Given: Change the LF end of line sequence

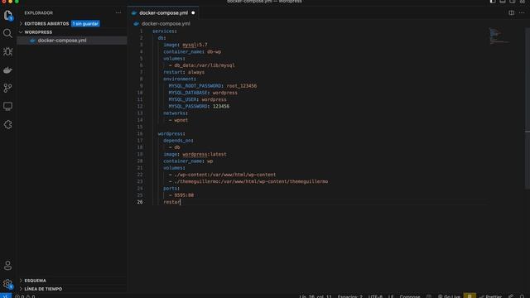Looking at the screenshot, I should pos(391,296).
